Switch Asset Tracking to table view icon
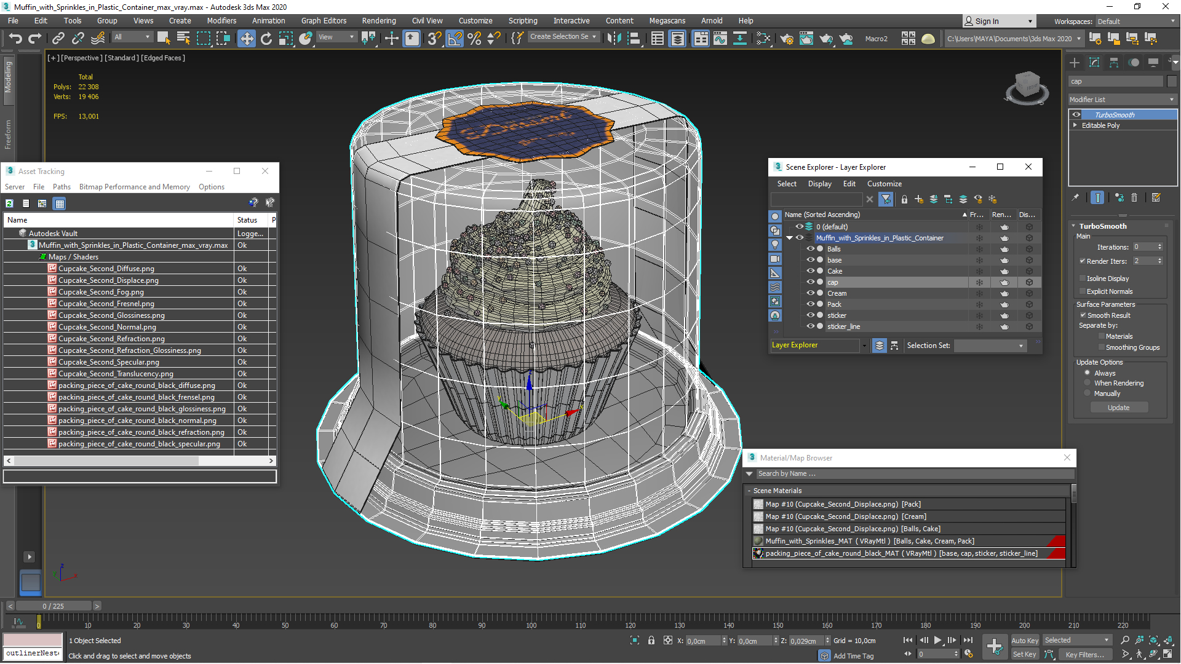Screen dimensions: 1181x664 click(x=60, y=204)
